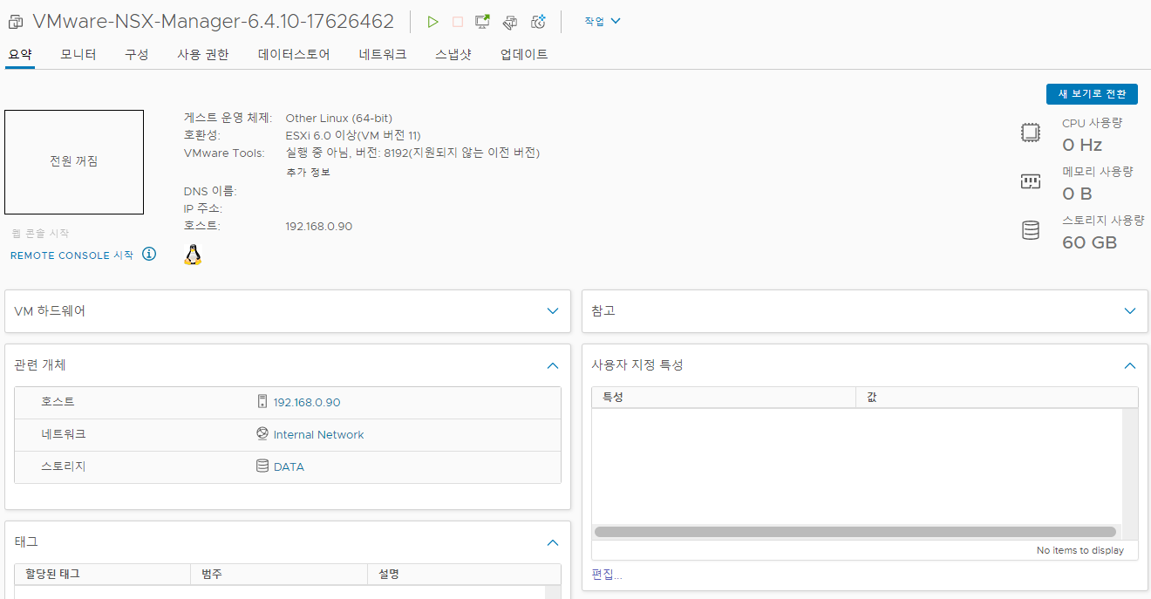Viewport: 1151px width, 599px height.
Task: Click the 설명 column header
Action: point(464,574)
